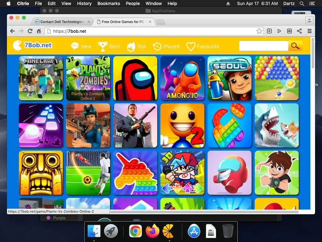
Task: Click the share icon in browser toolbar
Action: pos(299,31)
